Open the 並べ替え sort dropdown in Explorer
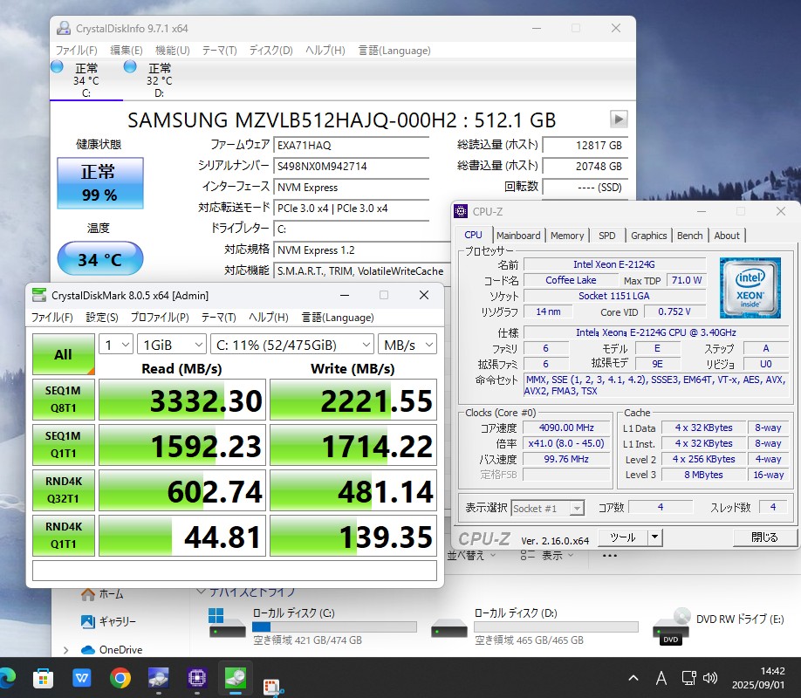Viewport: 801px width, 698px height. pos(471,556)
